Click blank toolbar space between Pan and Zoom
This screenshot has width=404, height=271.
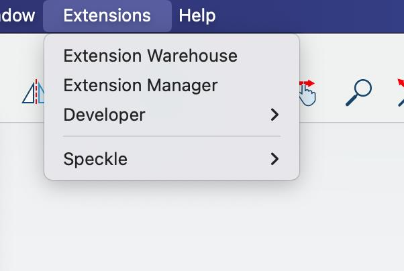click(331, 93)
